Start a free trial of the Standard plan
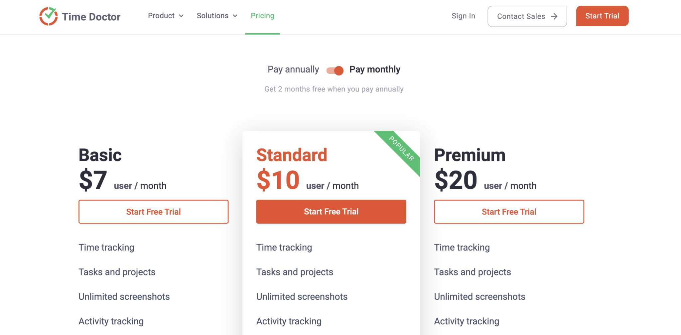Viewport: 681px width, 335px height. [331, 211]
